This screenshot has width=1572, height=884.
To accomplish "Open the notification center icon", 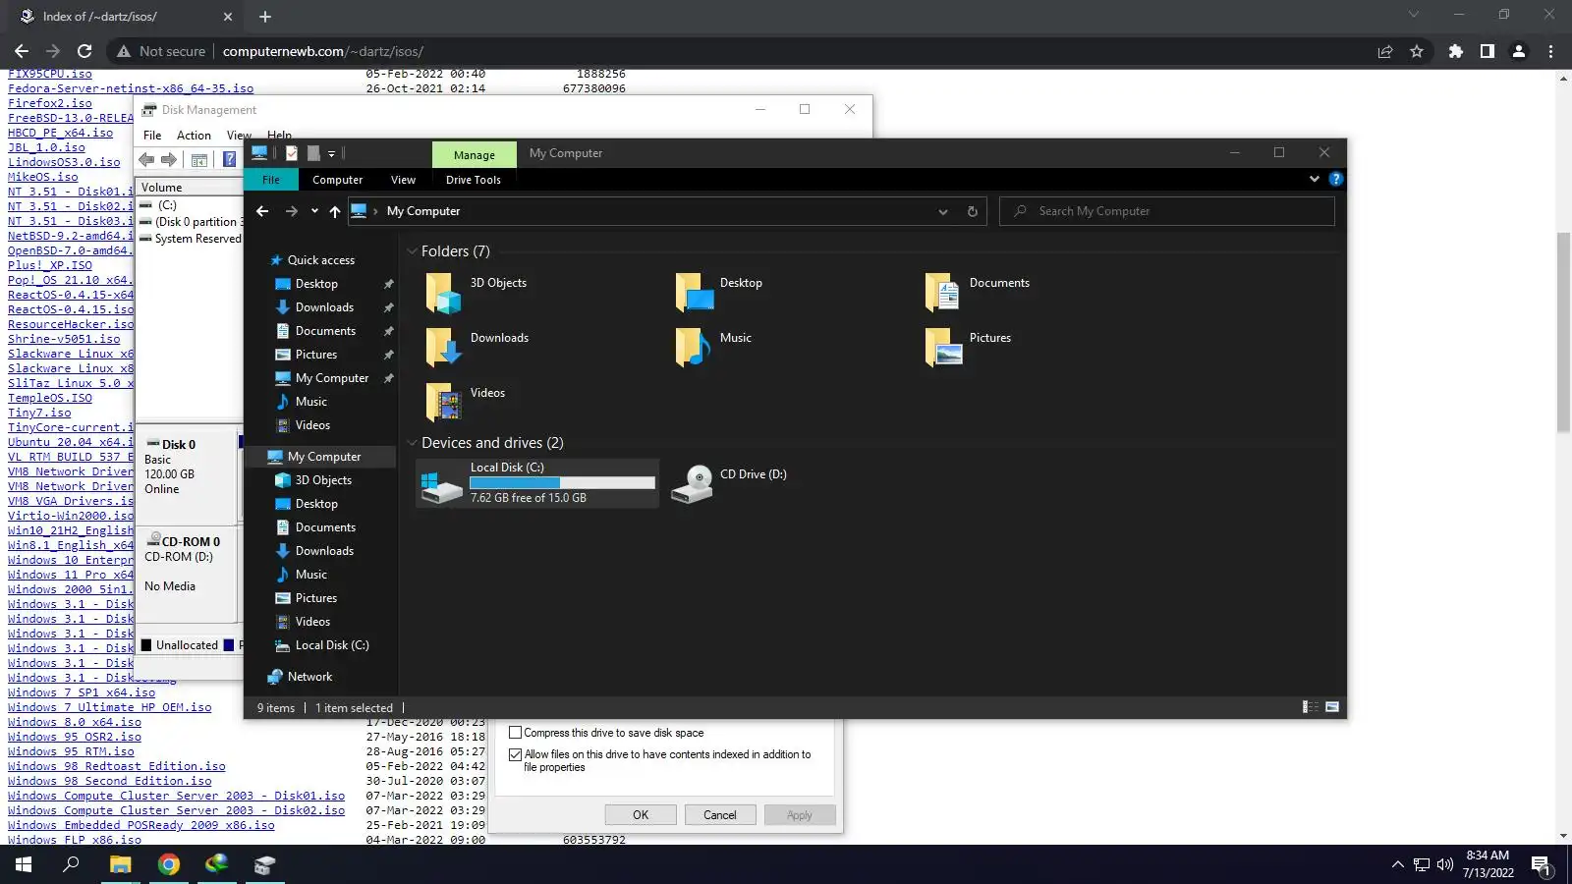I will coord(1541,865).
